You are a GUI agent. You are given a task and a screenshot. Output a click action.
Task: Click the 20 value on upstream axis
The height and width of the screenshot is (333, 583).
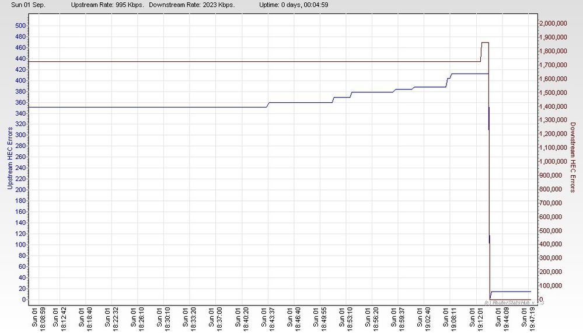(22, 289)
